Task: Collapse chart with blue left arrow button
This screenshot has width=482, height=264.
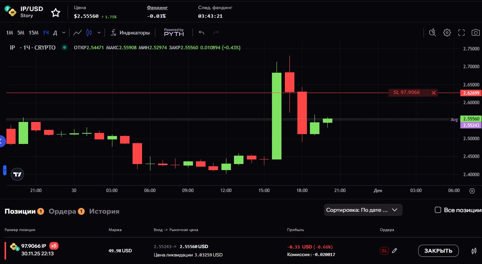Action: click(x=2, y=142)
